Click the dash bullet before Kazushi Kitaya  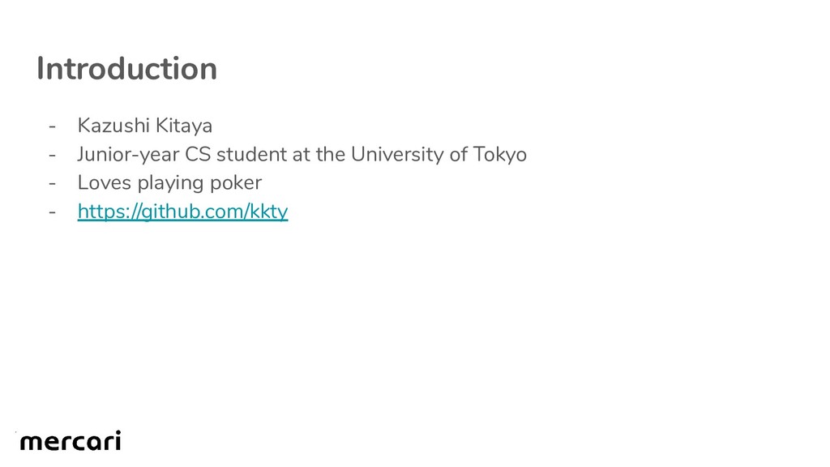52,126
